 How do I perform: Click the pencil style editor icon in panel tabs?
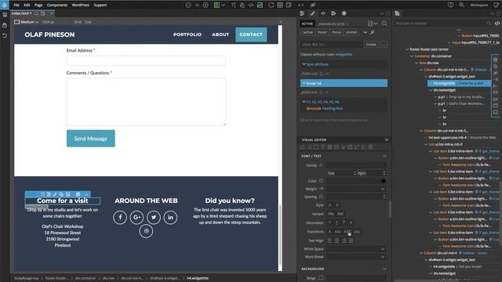click(312, 13)
